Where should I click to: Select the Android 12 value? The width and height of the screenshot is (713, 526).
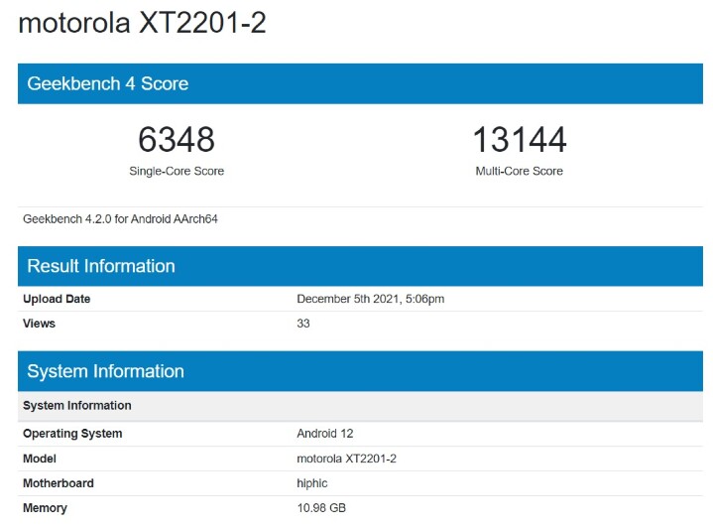click(x=325, y=434)
